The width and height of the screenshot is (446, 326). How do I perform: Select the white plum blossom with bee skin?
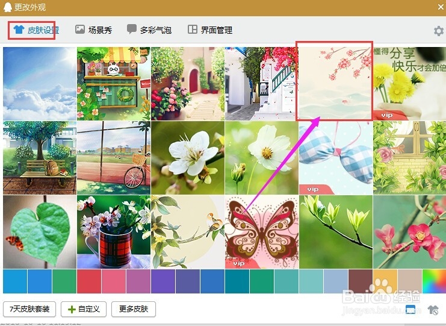tap(188, 158)
